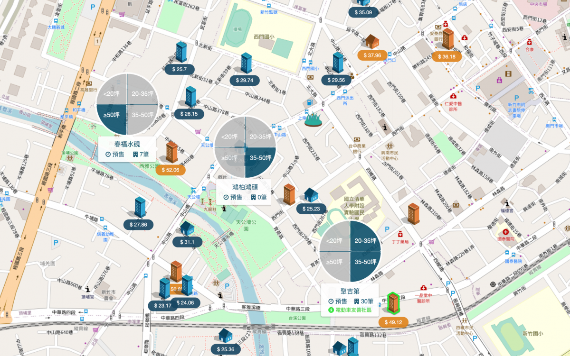This screenshot has height=356, width=570.
Task: Open the green grass land marker
Action: point(313,120)
